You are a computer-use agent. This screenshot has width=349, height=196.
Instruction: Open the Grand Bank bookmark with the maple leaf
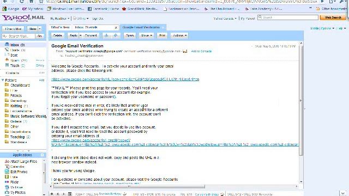[140, 9]
